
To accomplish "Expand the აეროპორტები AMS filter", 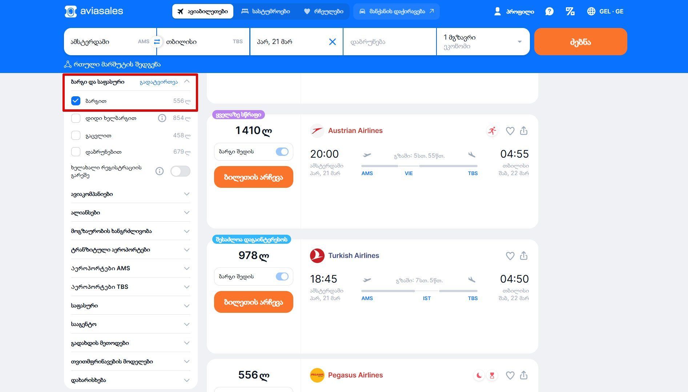I will click(130, 268).
